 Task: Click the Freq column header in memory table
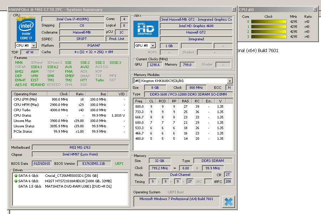(139, 101)
